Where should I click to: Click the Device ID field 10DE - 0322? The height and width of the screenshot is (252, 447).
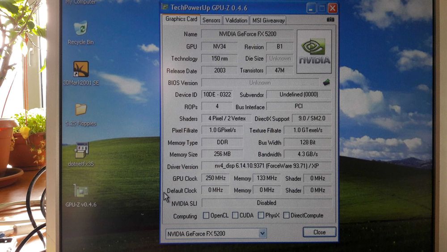click(217, 94)
